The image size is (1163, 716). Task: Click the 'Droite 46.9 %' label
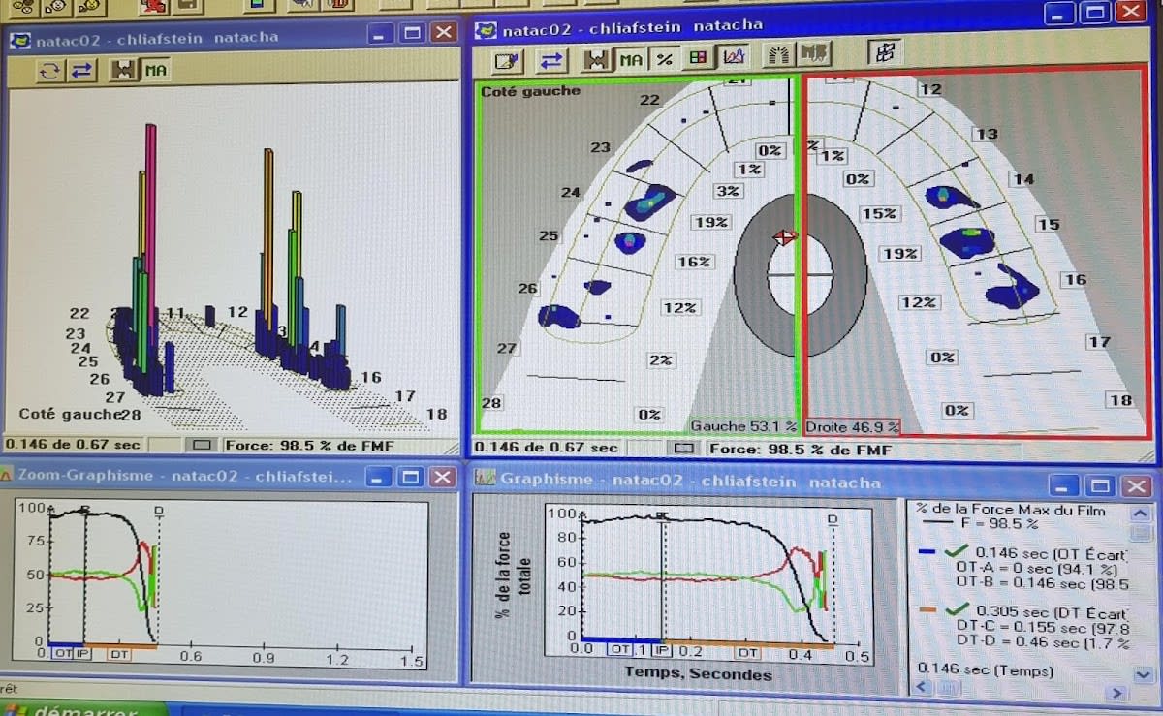(853, 425)
